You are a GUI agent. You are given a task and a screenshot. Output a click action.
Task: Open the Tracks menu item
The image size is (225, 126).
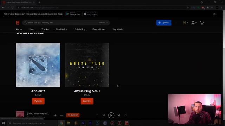pos(45,29)
